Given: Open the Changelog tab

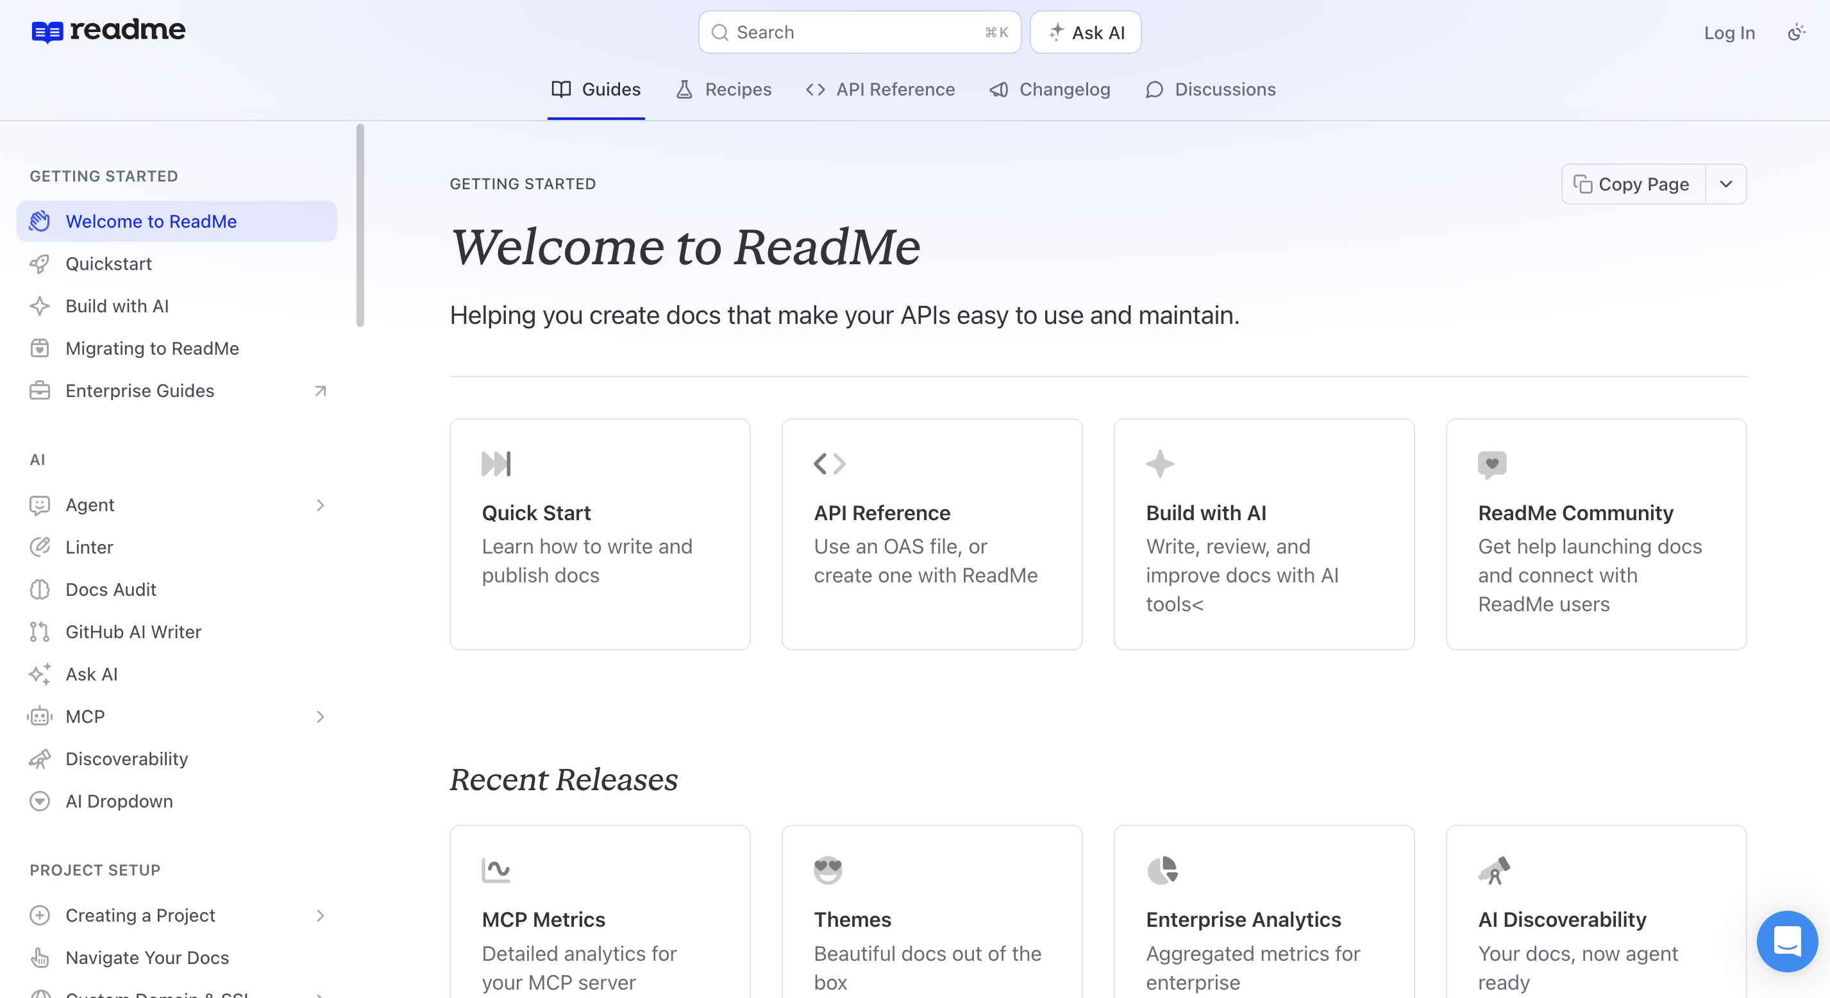Looking at the screenshot, I should [x=1050, y=90].
